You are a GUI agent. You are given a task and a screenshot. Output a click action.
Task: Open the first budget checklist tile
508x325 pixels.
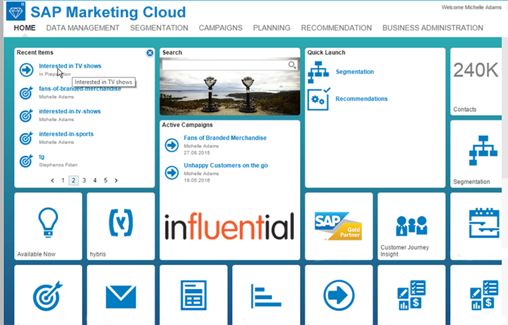[411, 295]
